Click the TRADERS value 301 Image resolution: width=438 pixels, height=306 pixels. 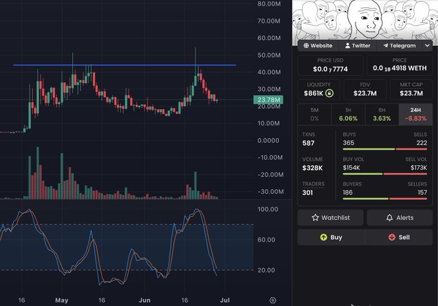[307, 193]
